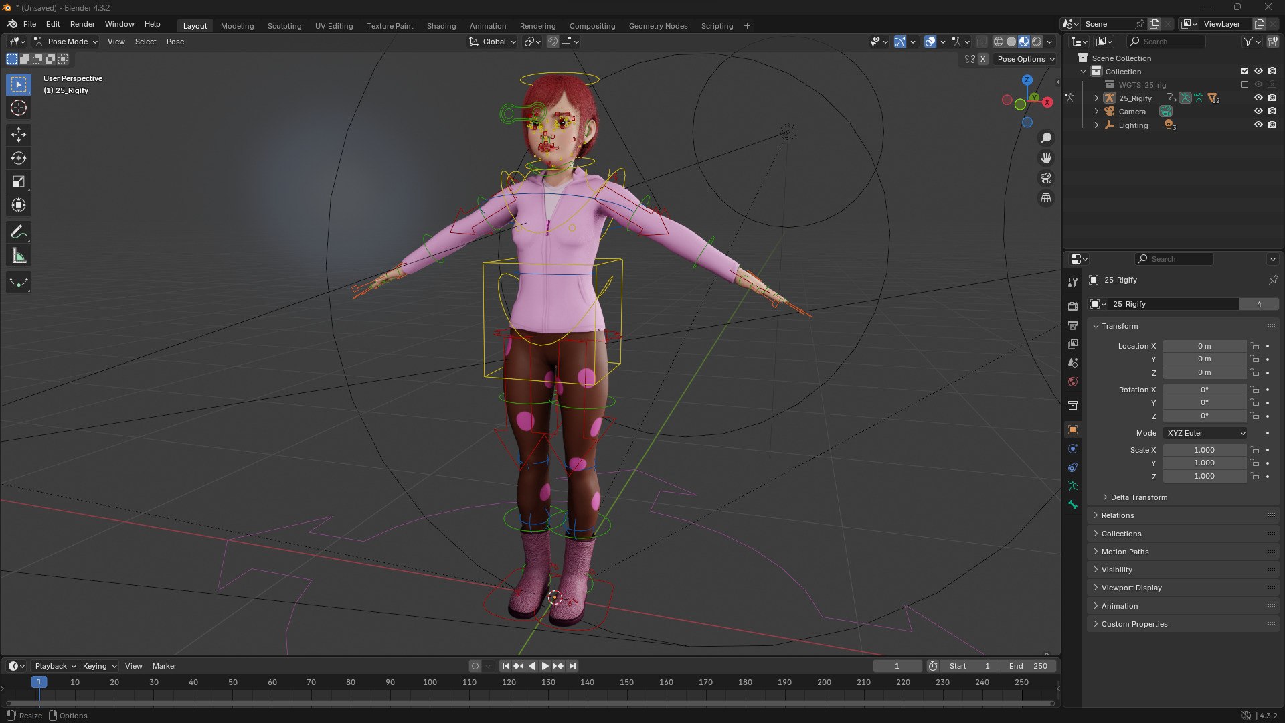The image size is (1285, 723).
Task: Expand the Lighting outliner item
Action: [x=1096, y=125]
